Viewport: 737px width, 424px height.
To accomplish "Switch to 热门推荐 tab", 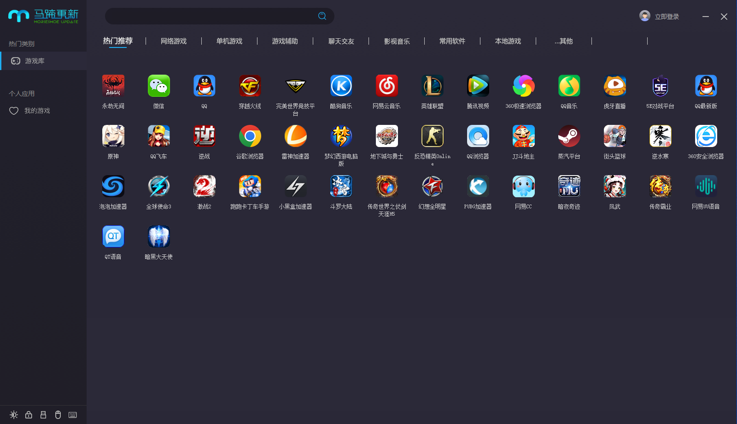I will (118, 41).
